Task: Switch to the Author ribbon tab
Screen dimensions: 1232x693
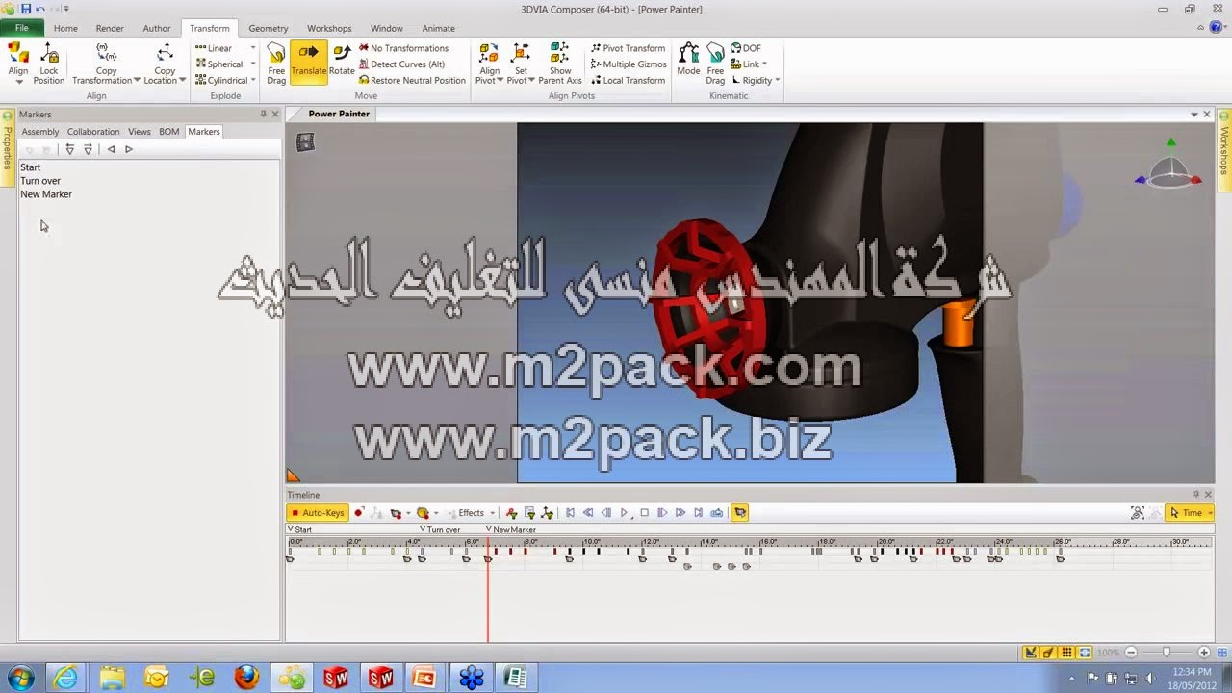Action: click(x=157, y=28)
